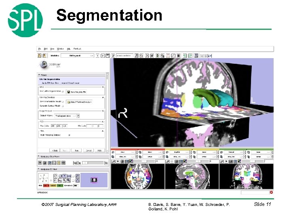Open yellow slice viewer orientation dropdown
This screenshot has height=218, width=291.
pos(179,152)
